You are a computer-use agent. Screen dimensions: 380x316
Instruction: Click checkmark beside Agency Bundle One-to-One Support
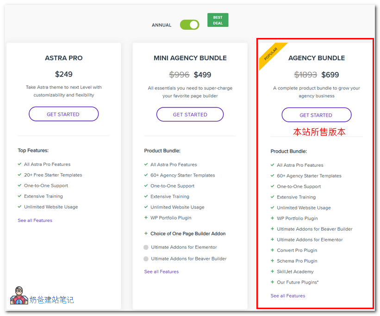(273, 186)
